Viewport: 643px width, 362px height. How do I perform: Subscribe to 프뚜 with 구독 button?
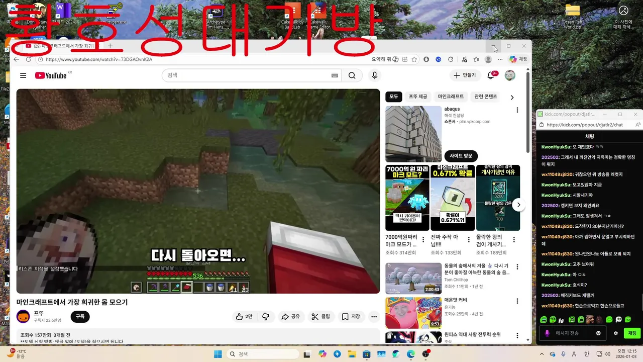tap(80, 316)
